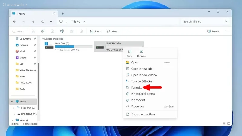Close the This PC tab
The image size is (242, 136).
click(54, 13)
